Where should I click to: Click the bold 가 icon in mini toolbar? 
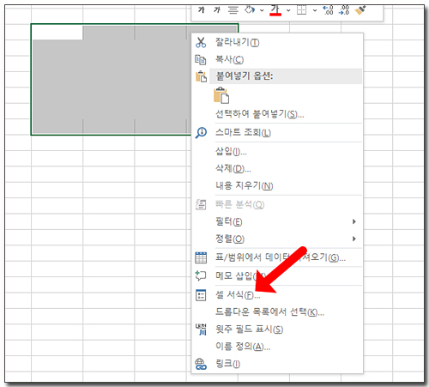click(202, 10)
